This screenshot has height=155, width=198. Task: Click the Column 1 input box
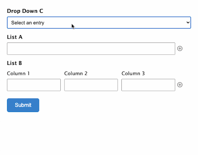(x=34, y=85)
